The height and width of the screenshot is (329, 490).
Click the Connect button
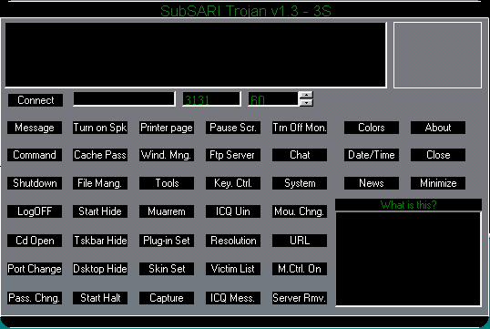click(x=36, y=100)
